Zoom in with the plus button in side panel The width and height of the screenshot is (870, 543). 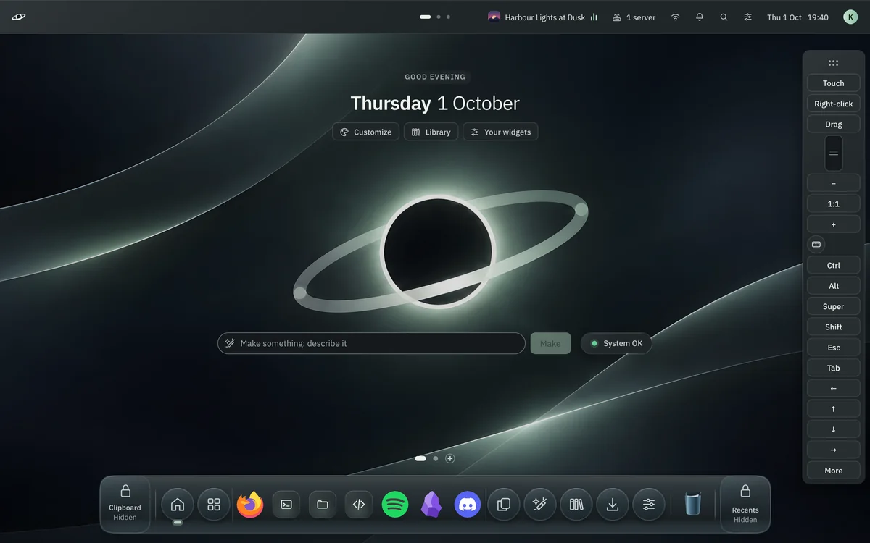[834, 224]
